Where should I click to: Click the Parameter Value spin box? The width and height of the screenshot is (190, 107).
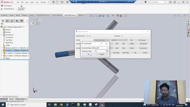coord(101,51)
